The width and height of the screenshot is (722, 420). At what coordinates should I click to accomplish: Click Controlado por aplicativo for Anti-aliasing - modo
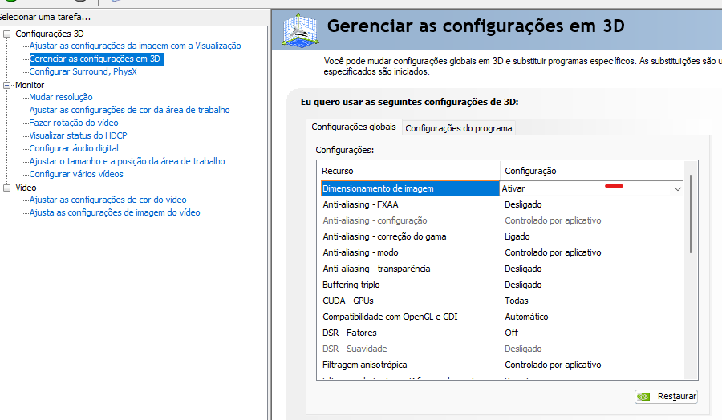click(x=553, y=252)
